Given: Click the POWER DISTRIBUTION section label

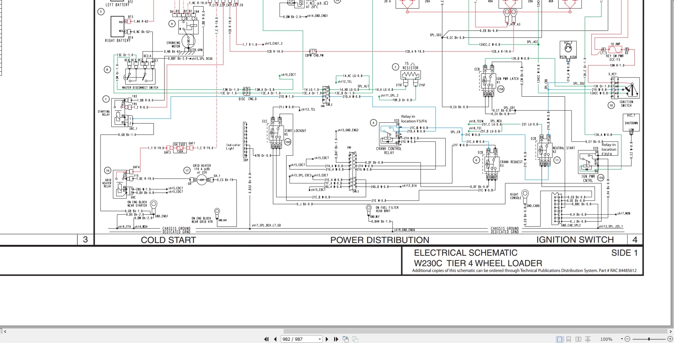Looking at the screenshot, I should tap(379, 240).
